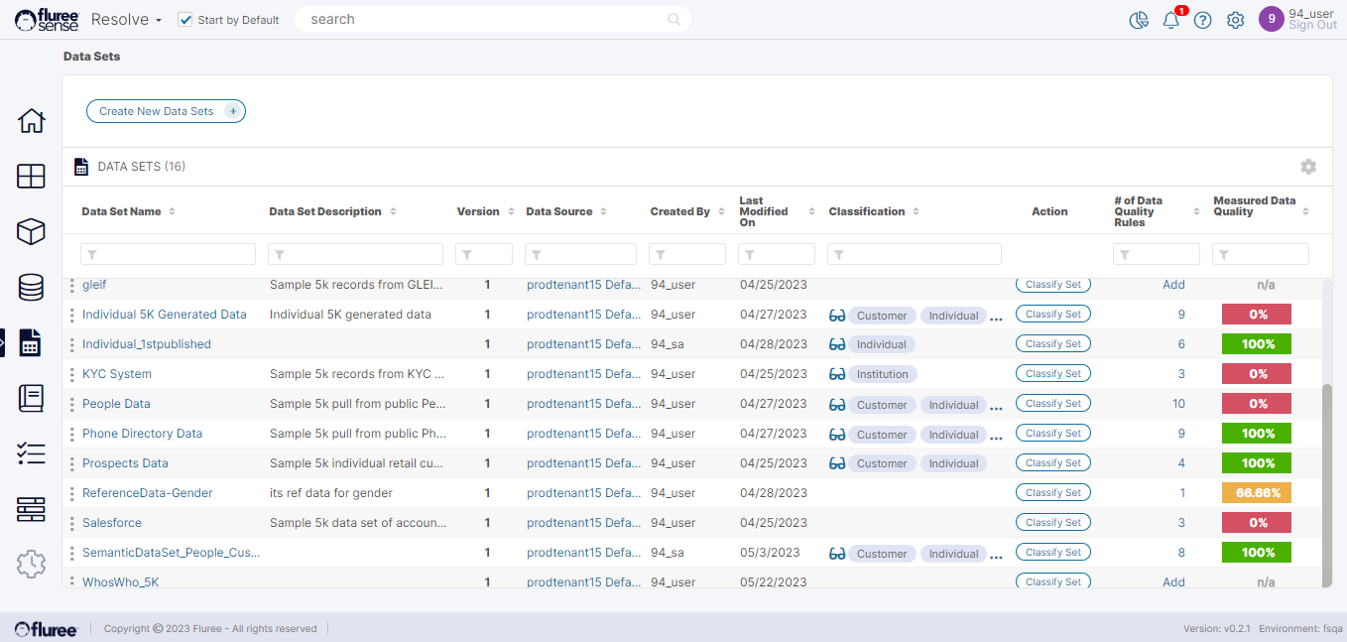This screenshot has height=642, width=1347.
Task: Open the Home icon in sidebar
Action: tap(31, 121)
